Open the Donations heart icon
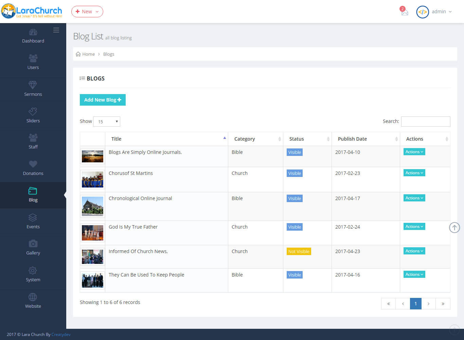 pyautogui.click(x=33, y=164)
